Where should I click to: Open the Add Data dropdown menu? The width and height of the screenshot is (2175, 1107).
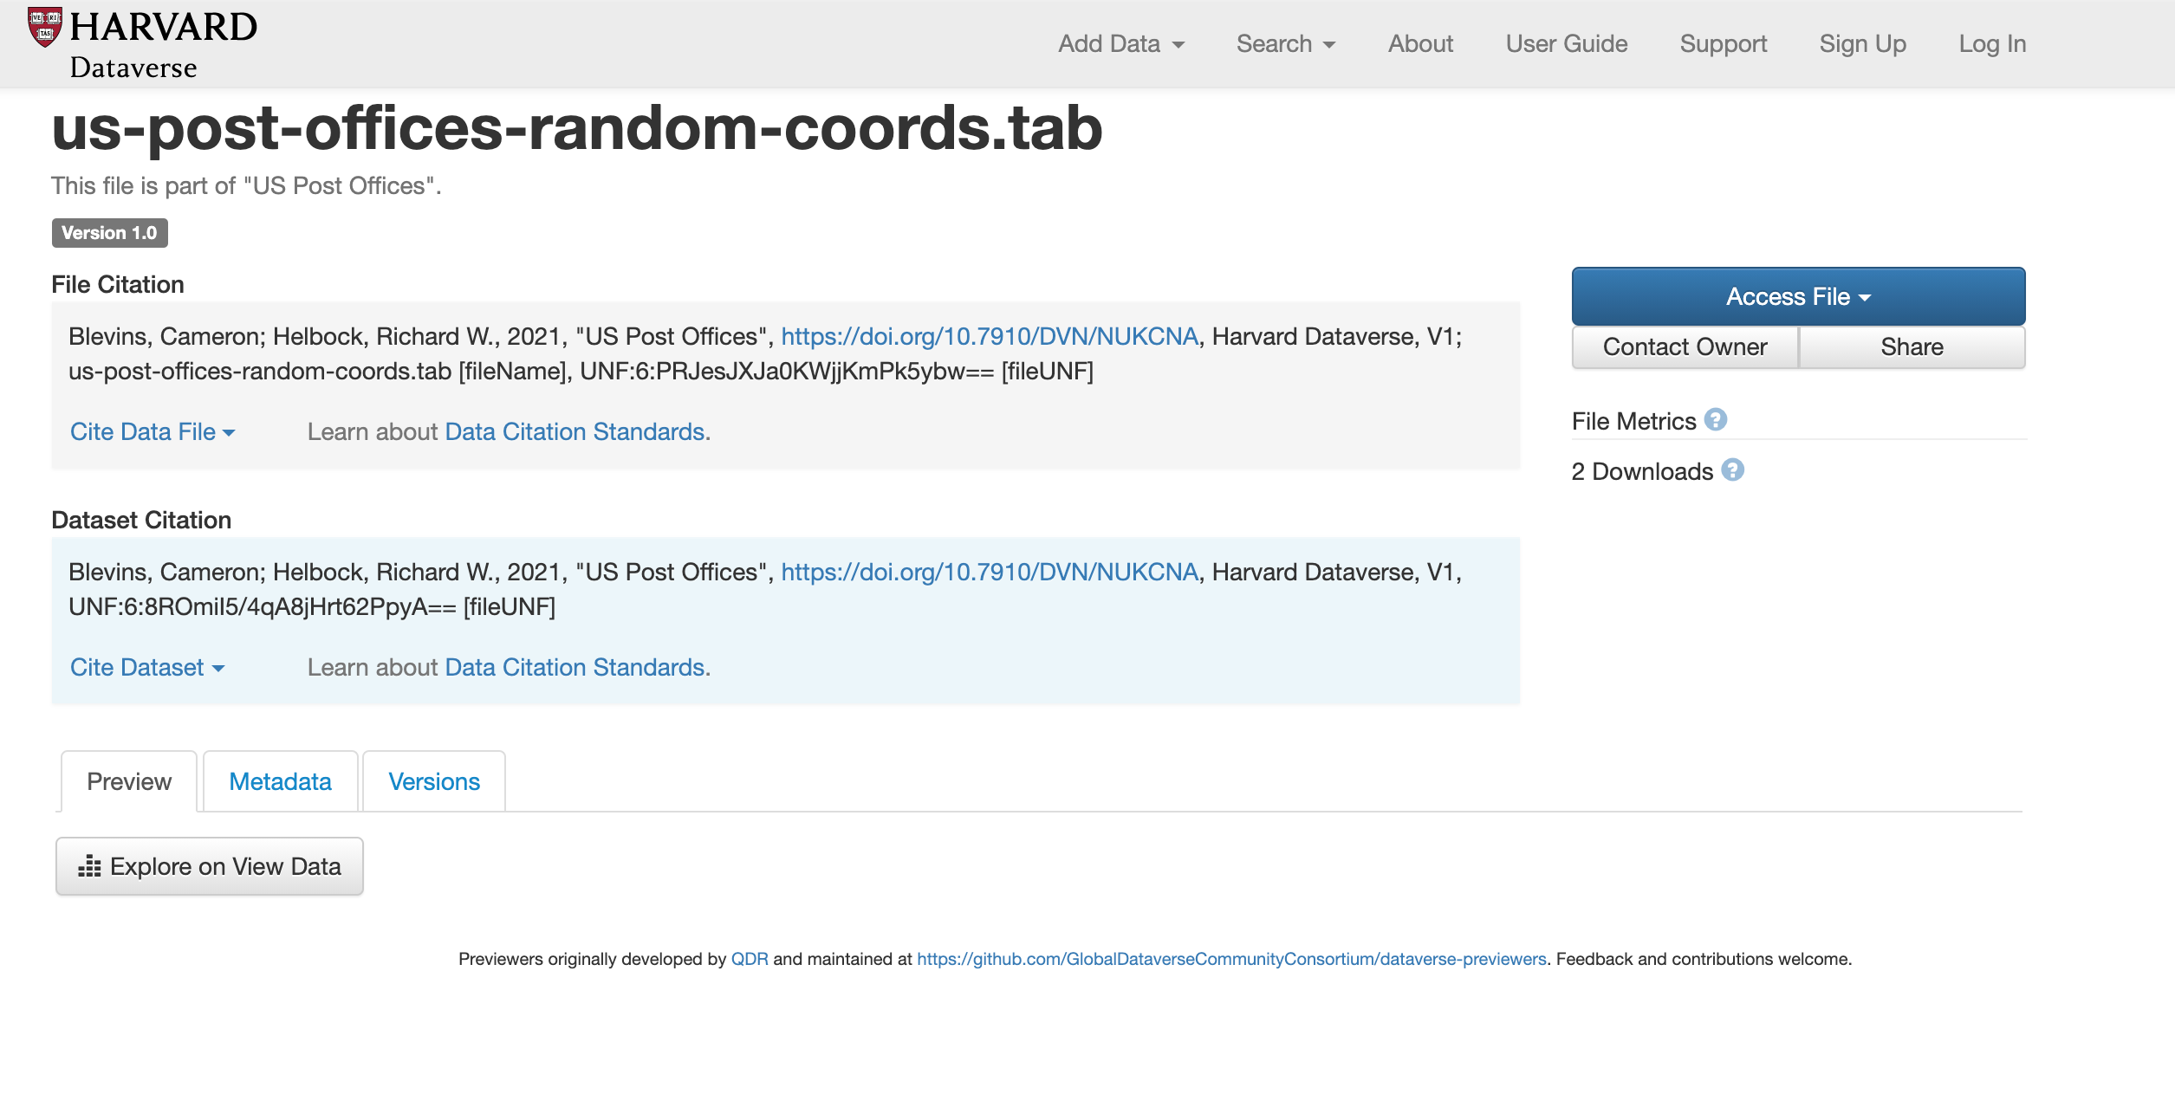click(x=1120, y=43)
